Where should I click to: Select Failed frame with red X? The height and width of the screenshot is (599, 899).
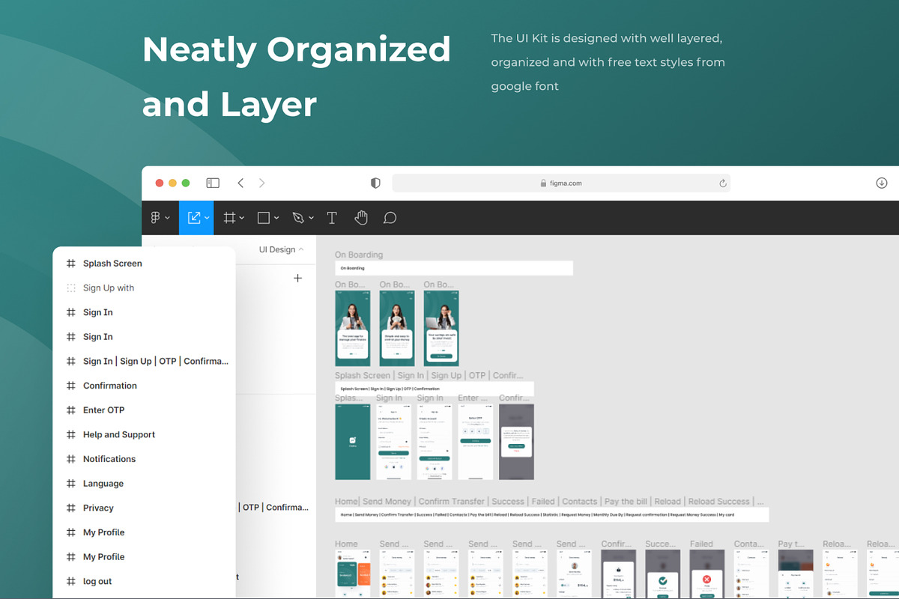(x=706, y=574)
